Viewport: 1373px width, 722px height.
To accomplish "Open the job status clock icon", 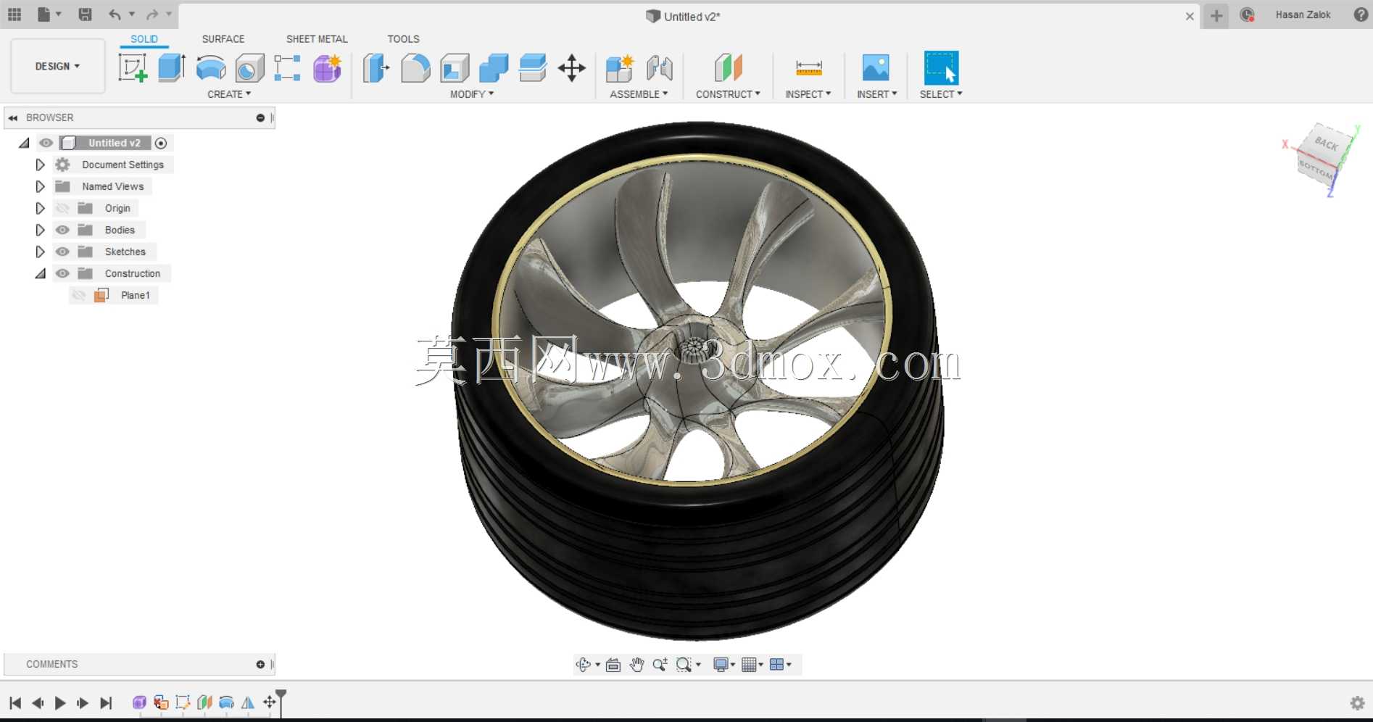I will click(1247, 14).
